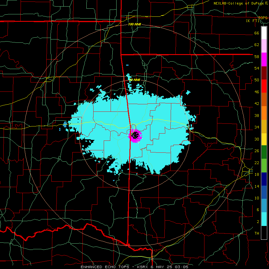The width and height of the screenshot is (269, 269).
Task: Click the legend value 30
Action: click(x=257, y=139)
